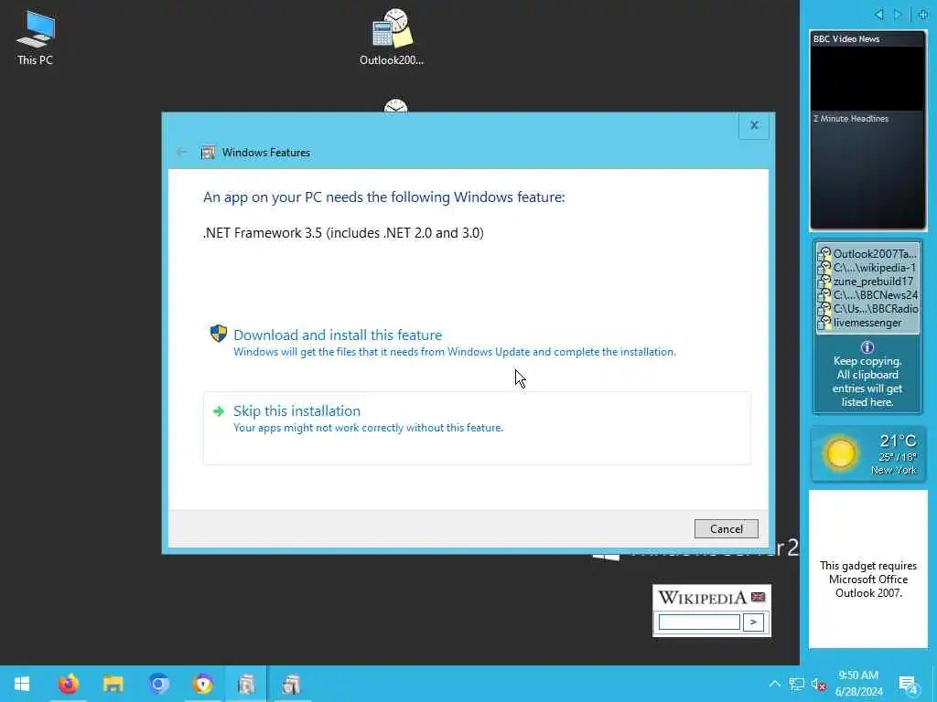Choose Skip this installation option
Viewport: 937px width, 702px height.
477,428
